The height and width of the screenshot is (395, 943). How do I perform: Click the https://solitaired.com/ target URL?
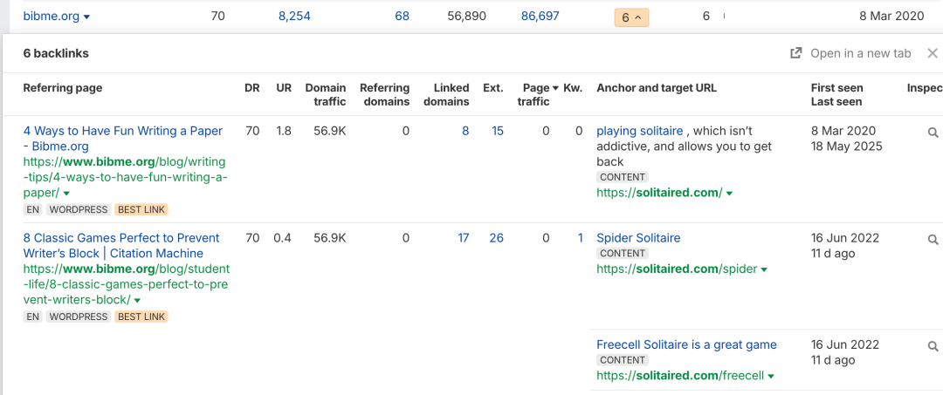(x=659, y=194)
